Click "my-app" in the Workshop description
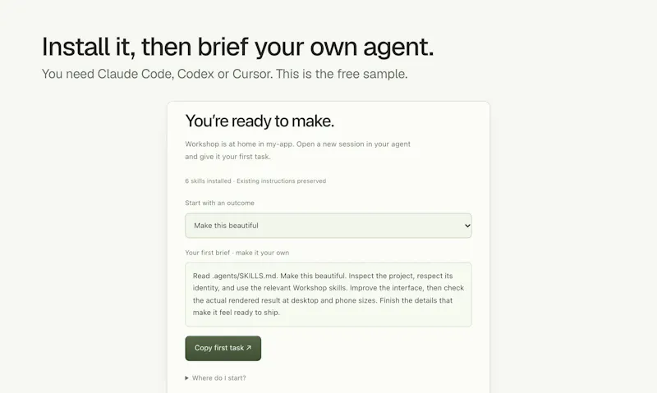This screenshot has height=393, width=657. coord(279,144)
